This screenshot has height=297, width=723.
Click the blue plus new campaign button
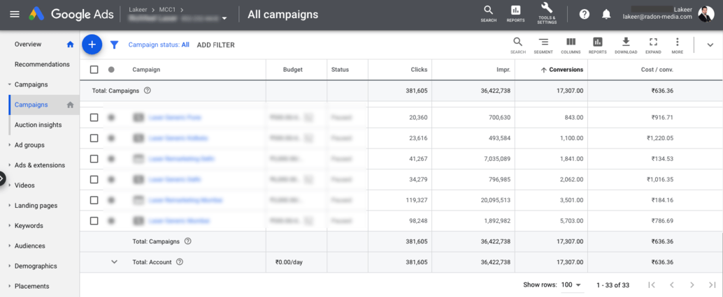tap(92, 45)
